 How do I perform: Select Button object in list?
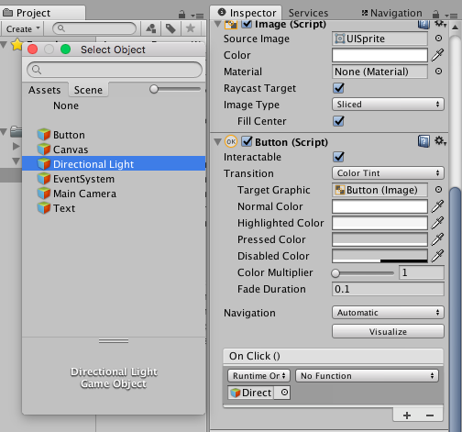click(x=114, y=135)
